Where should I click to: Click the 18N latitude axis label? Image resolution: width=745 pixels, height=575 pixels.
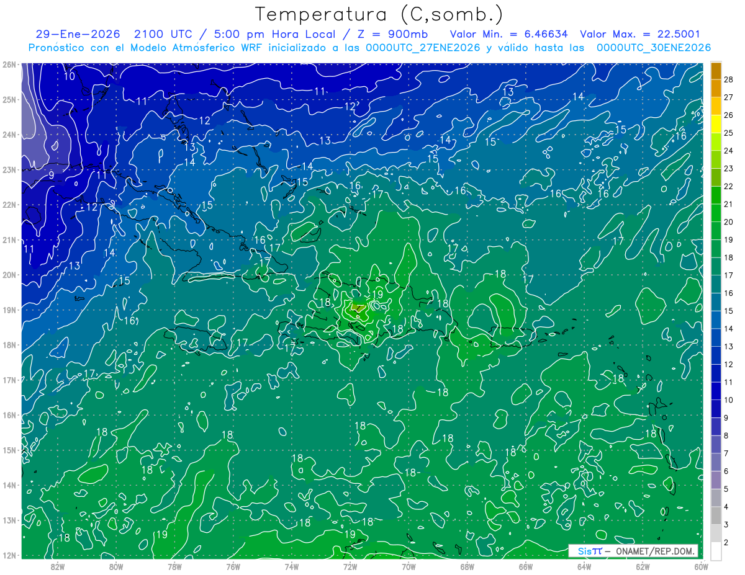pos(9,345)
